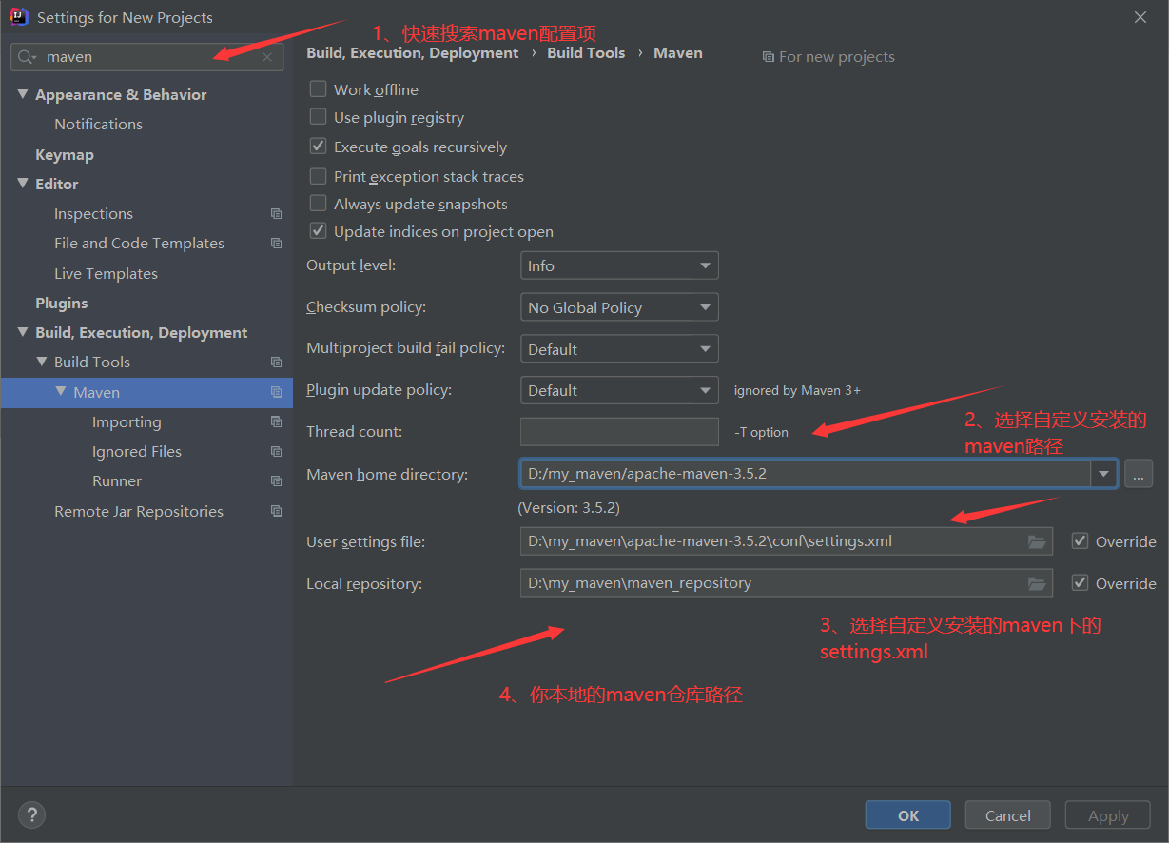
Task: Click the '...' browse button for Maven home
Action: point(1139,473)
